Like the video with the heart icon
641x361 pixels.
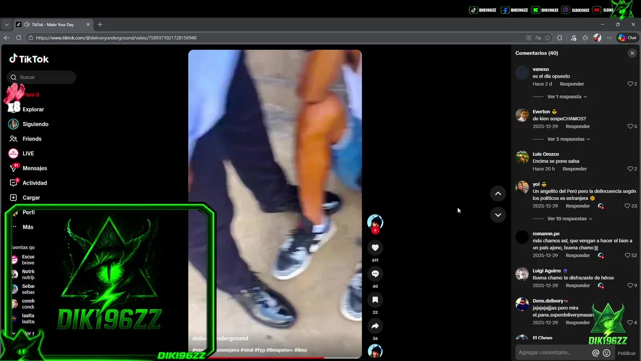coord(375,247)
